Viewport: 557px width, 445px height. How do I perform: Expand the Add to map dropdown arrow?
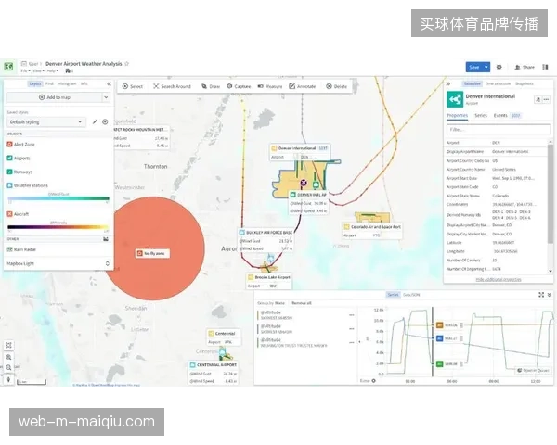click(106, 97)
